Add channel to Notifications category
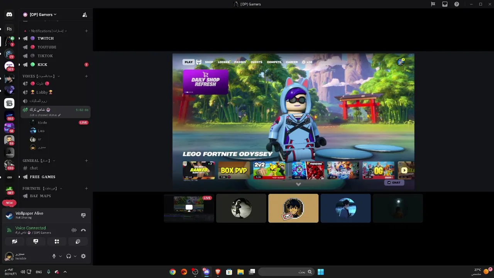This screenshot has height=278, width=494. pos(86,31)
